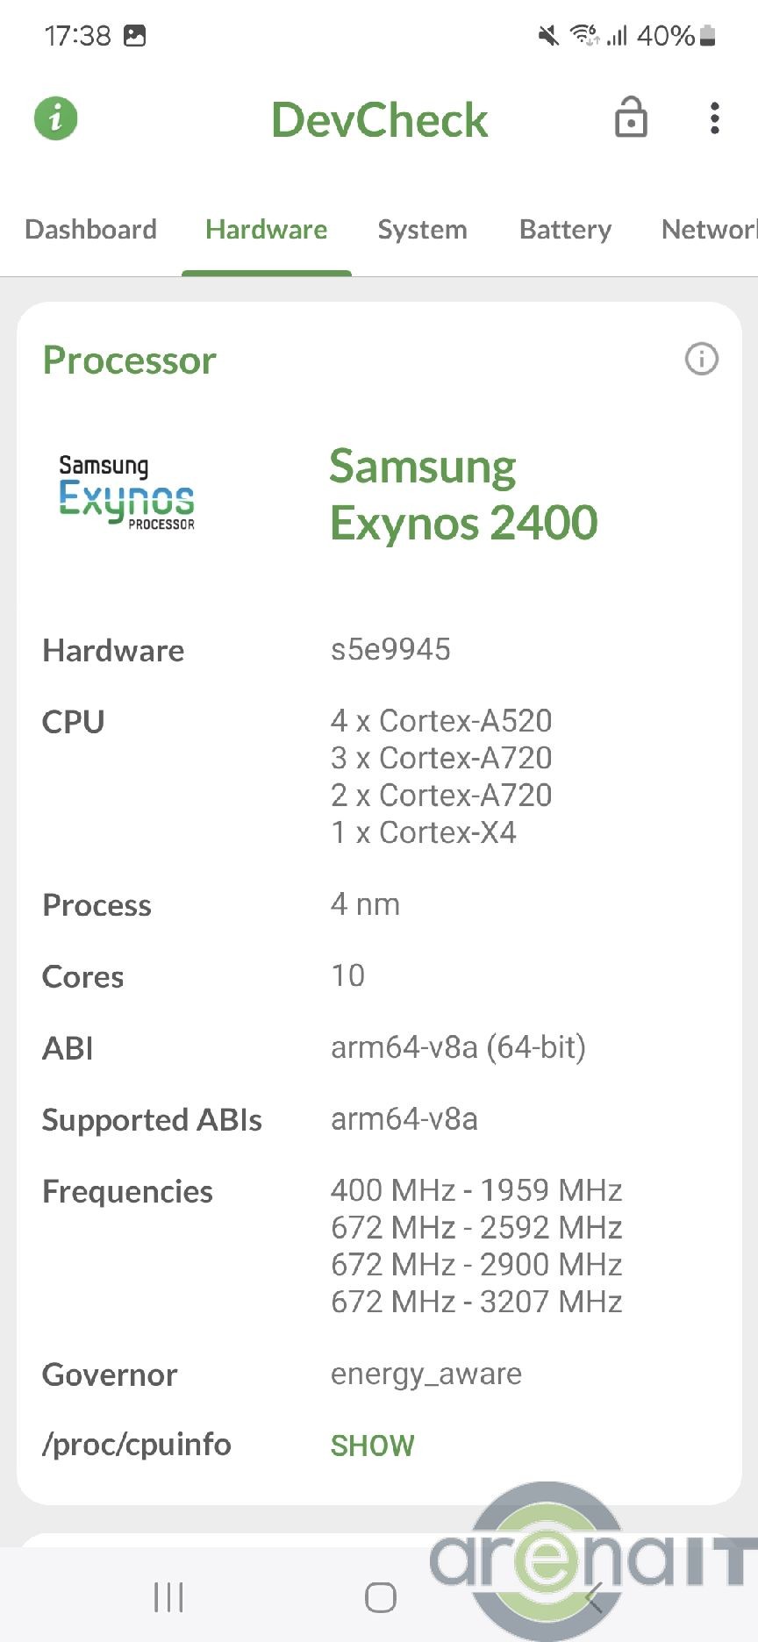
Task: Switch to the Dashboard tab
Action: 91,230
